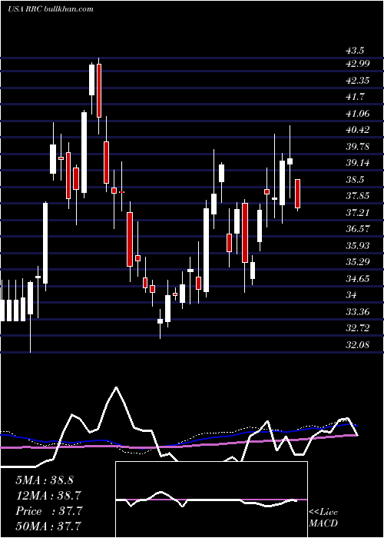Click the 39.78 price axis label
The image size is (384, 538).
tap(358, 147)
